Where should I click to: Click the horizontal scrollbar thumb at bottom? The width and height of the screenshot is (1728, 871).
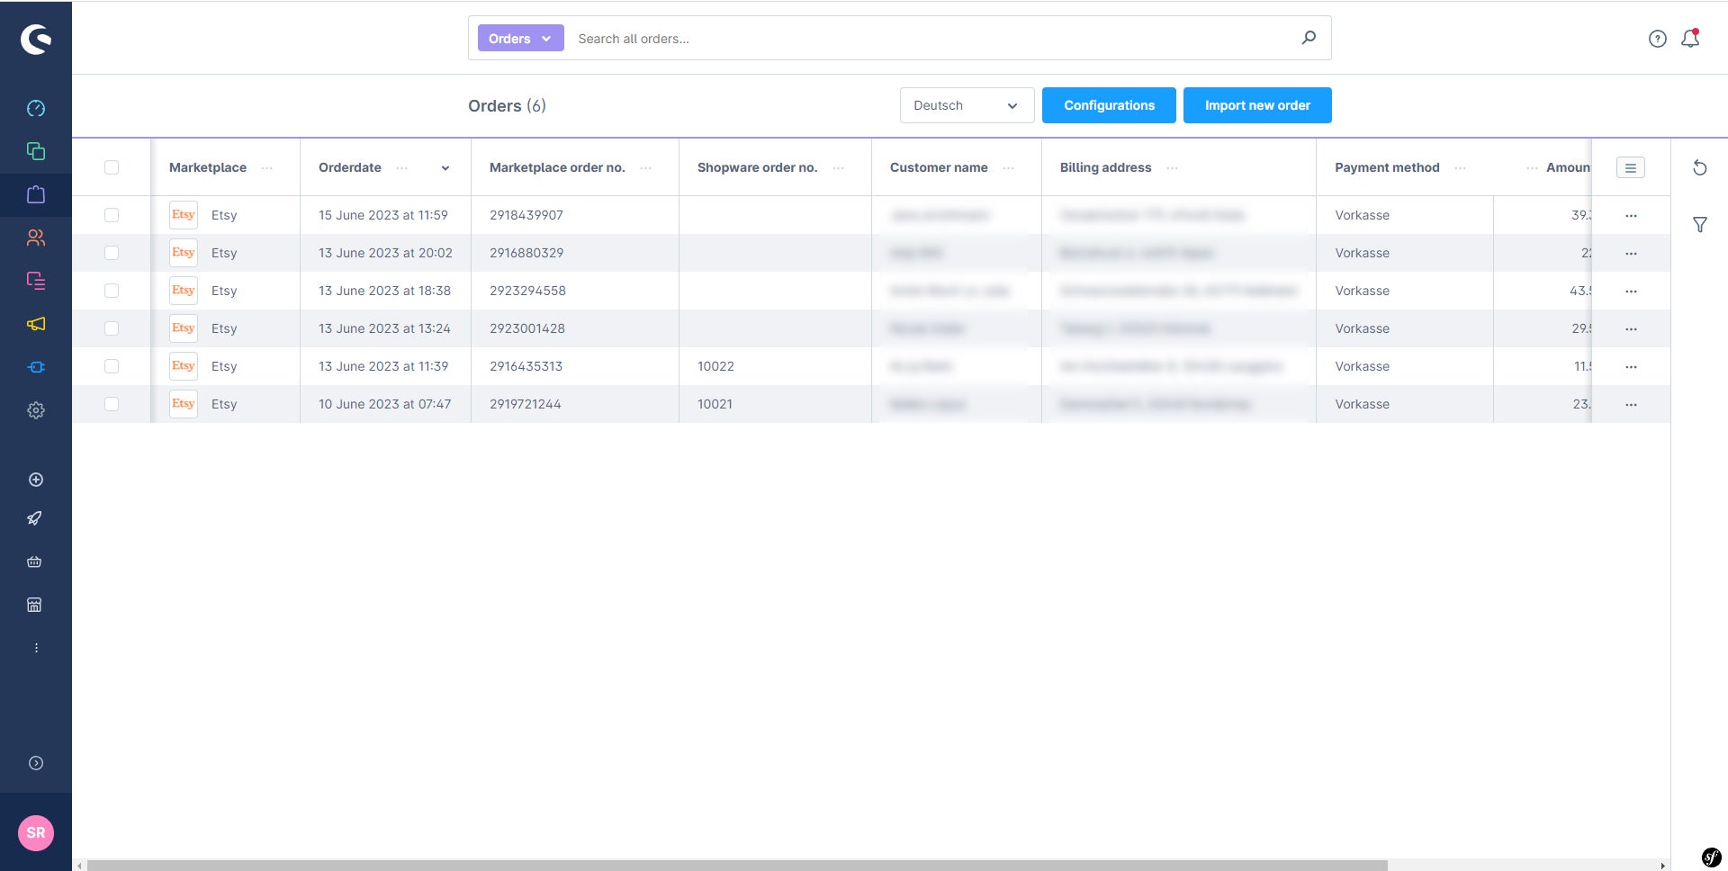pyautogui.click(x=737, y=866)
